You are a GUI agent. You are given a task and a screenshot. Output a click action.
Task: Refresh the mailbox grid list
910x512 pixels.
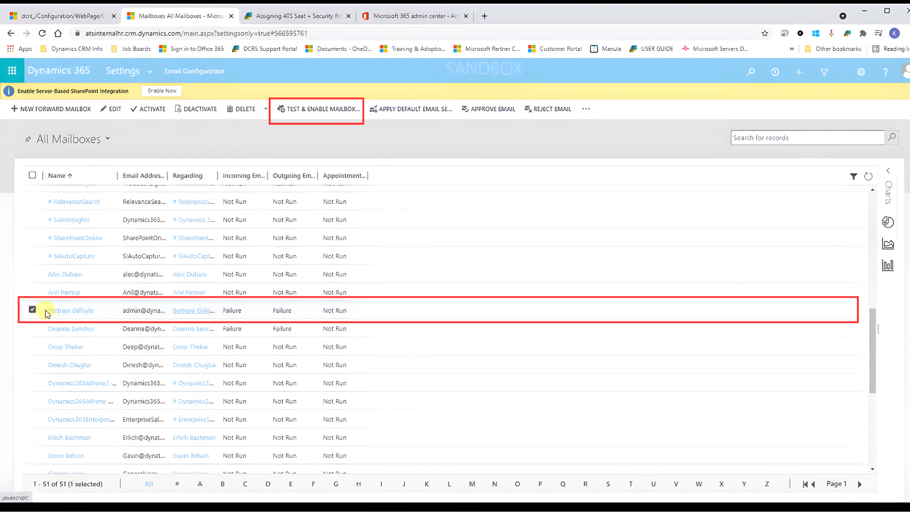tap(868, 176)
